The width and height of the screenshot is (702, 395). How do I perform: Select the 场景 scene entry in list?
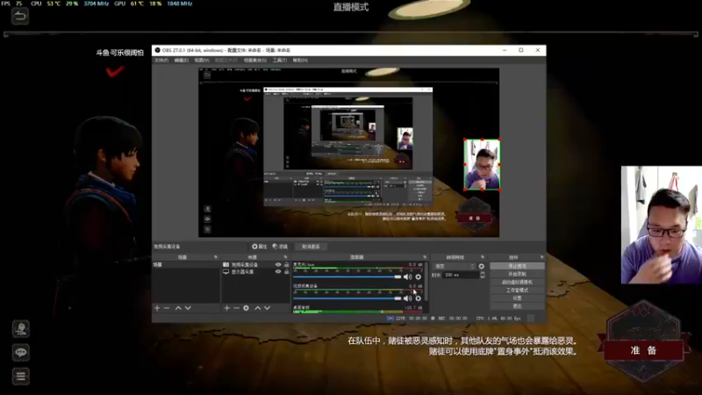[186, 265]
